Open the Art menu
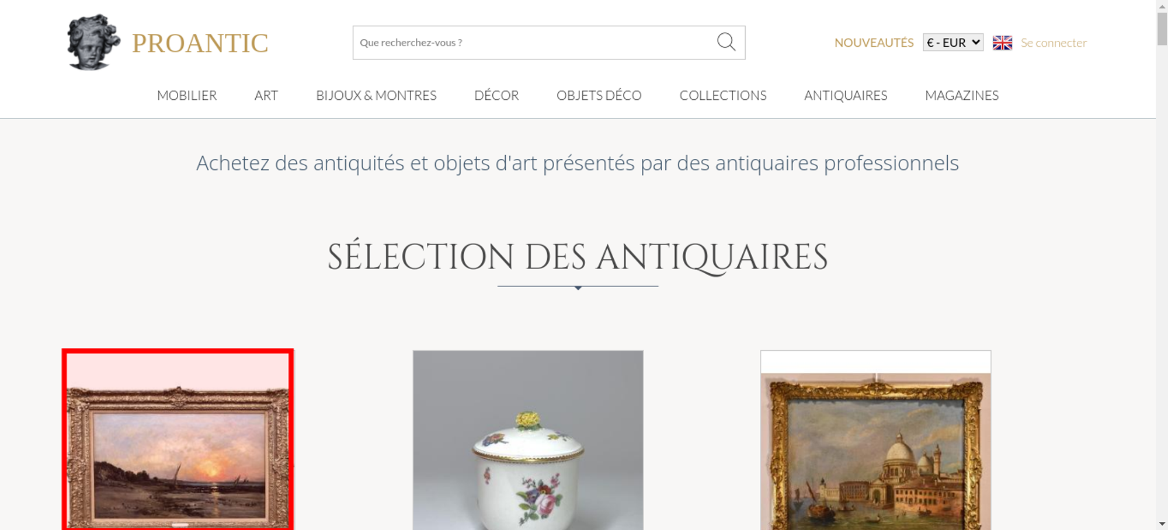The height and width of the screenshot is (530, 1168). point(266,95)
